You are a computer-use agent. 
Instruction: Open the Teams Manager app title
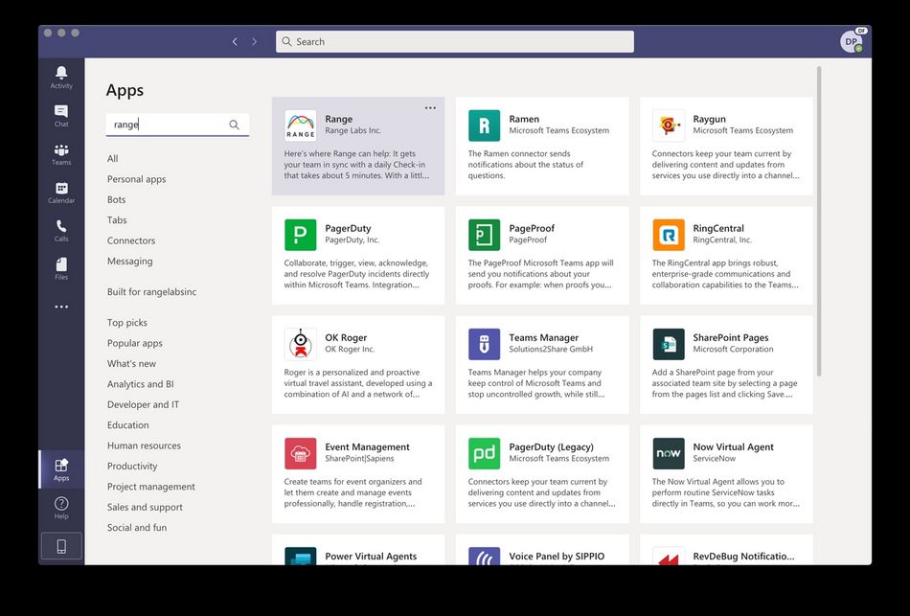544,337
